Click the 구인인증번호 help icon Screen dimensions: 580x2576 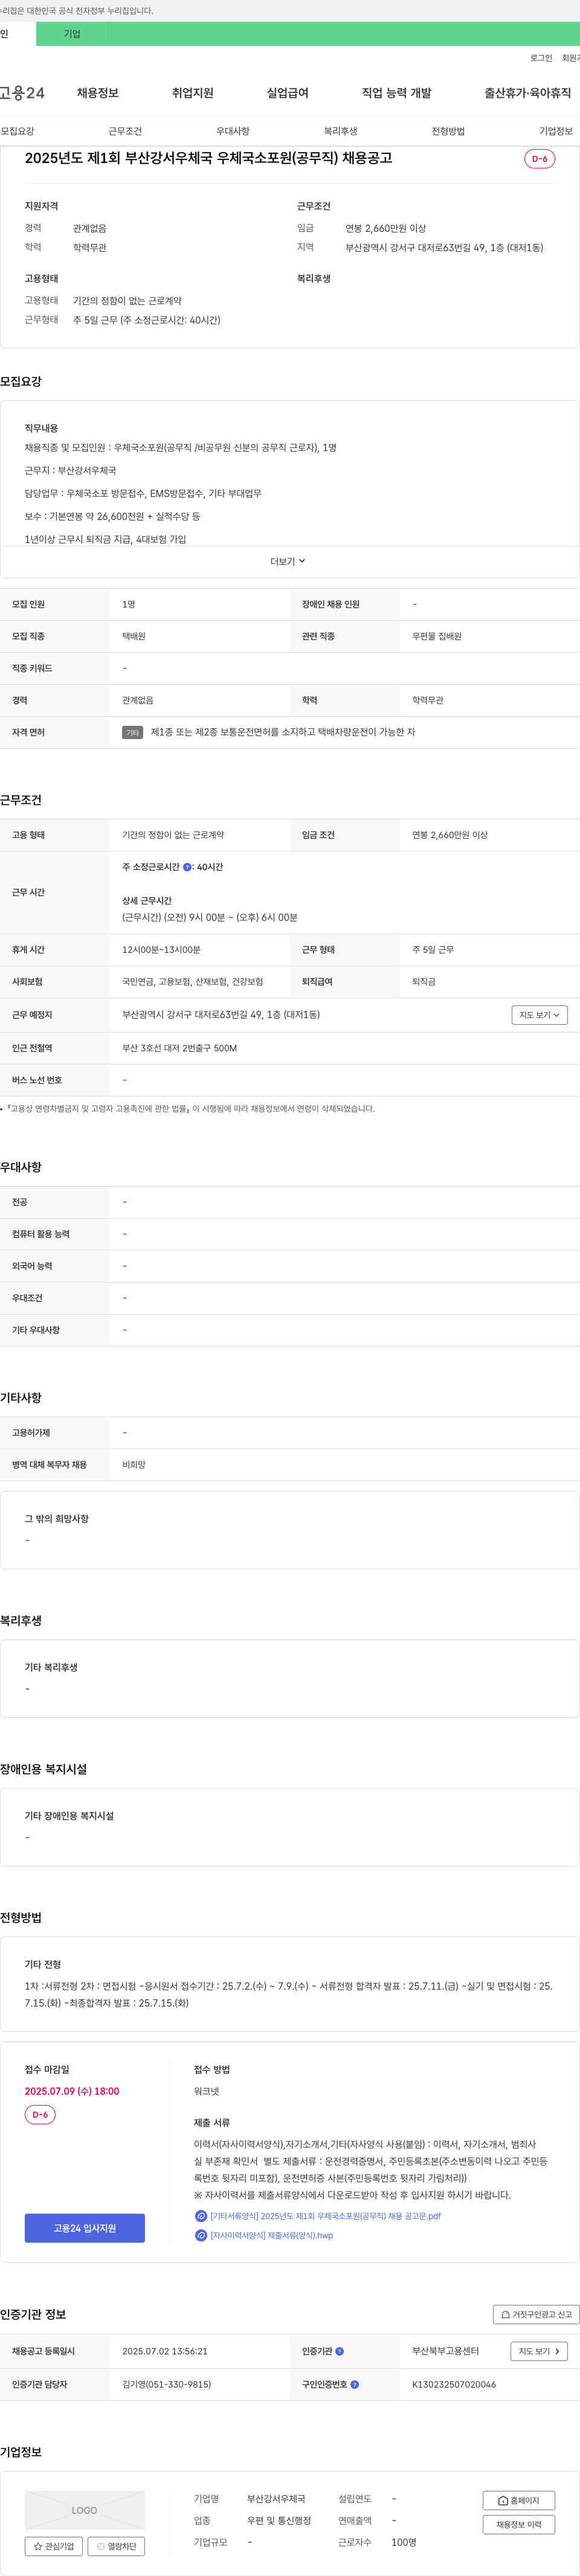point(355,2384)
